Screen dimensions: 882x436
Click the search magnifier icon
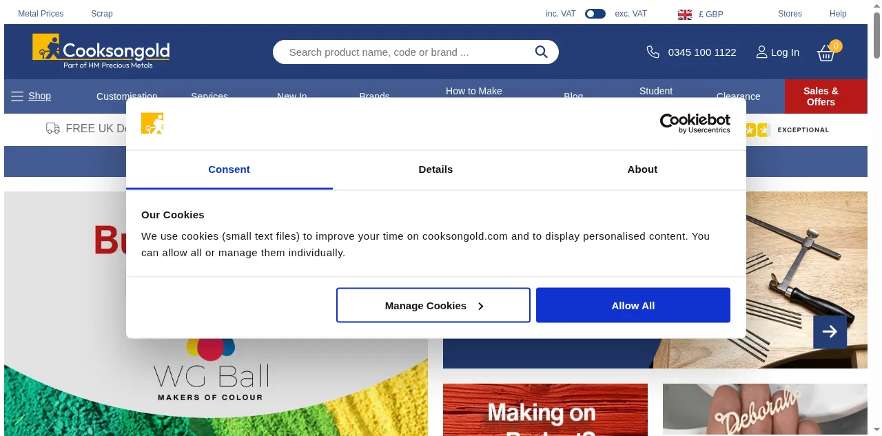tap(542, 52)
